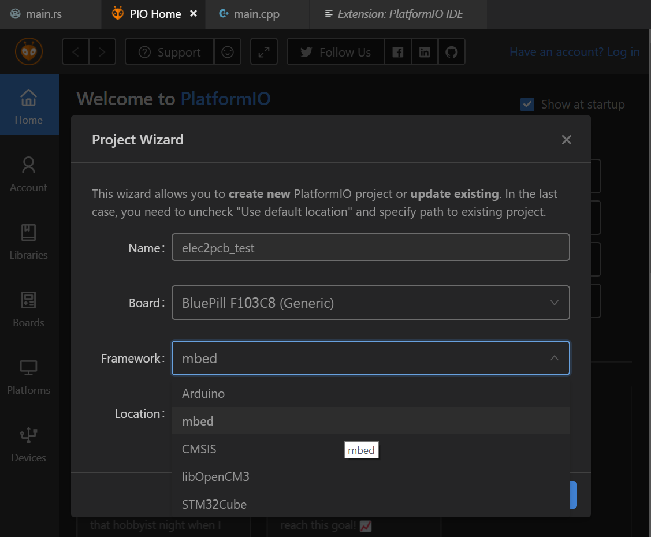Open the LinkedIn page icon
The image size is (651, 537).
coord(425,52)
